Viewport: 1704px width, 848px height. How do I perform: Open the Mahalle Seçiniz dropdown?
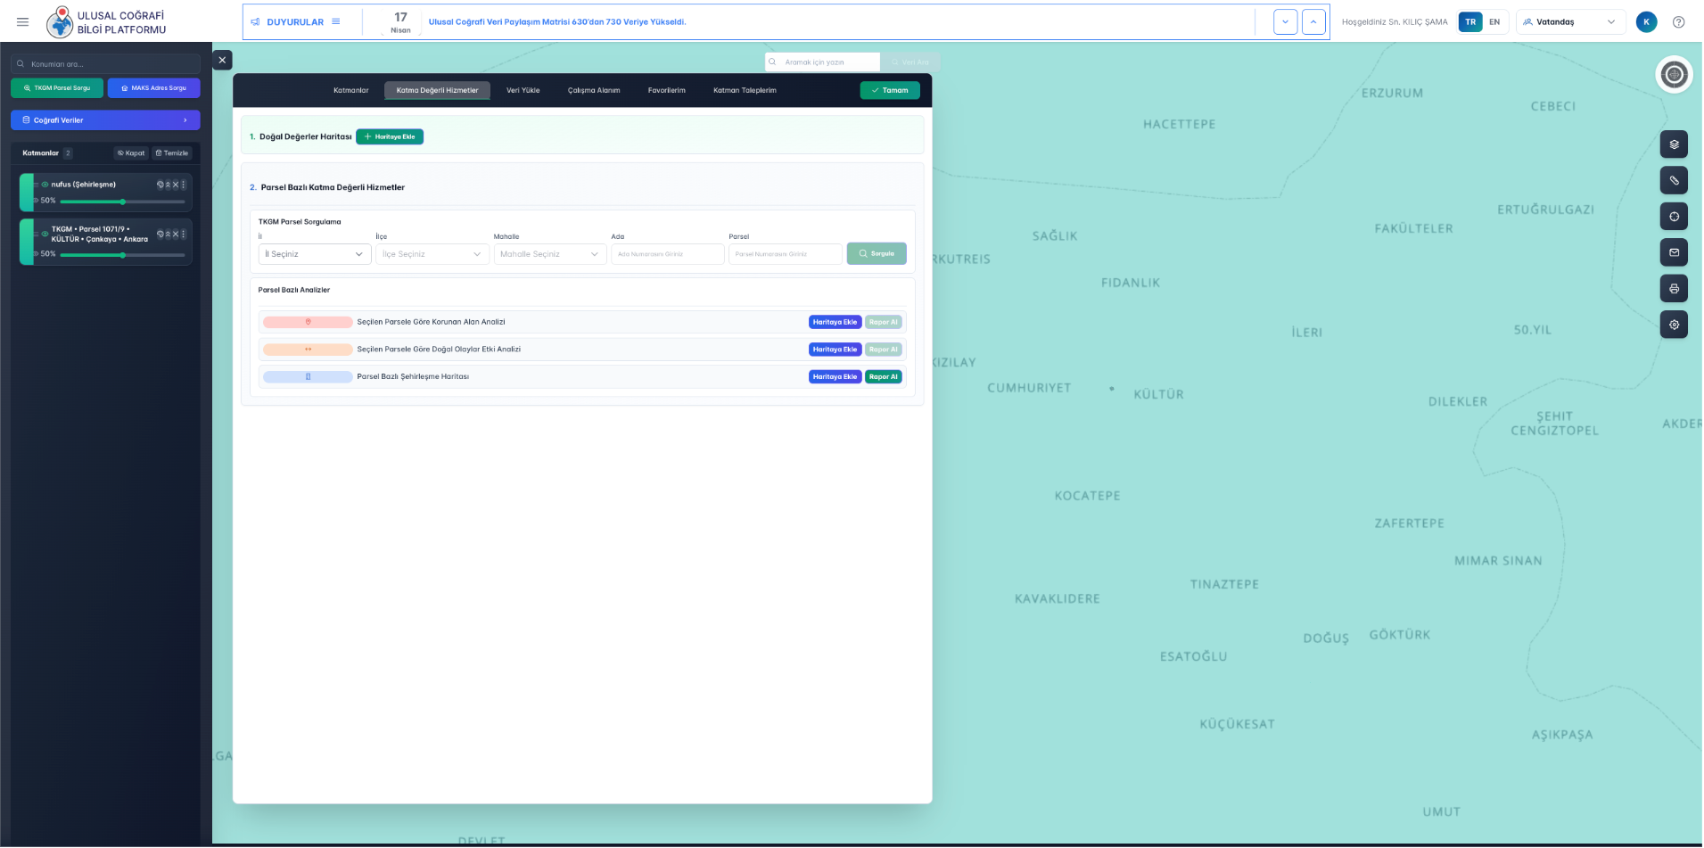tap(550, 254)
